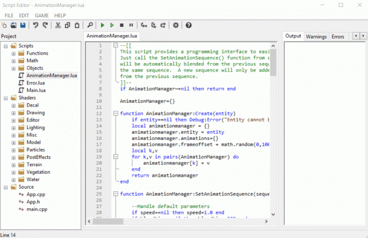The height and width of the screenshot is (238, 368).
Task: Paste using the clipboard toolbar icon
Action: pos(77,25)
